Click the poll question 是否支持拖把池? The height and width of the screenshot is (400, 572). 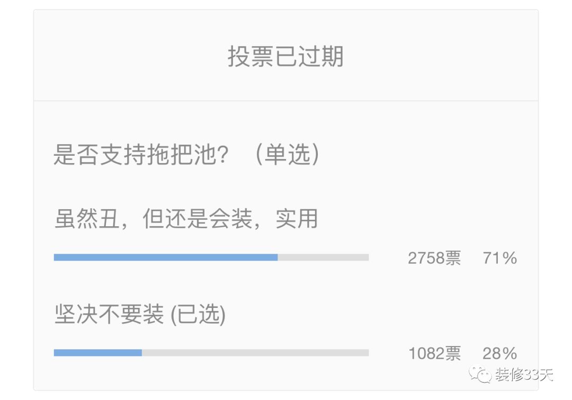click(x=141, y=154)
